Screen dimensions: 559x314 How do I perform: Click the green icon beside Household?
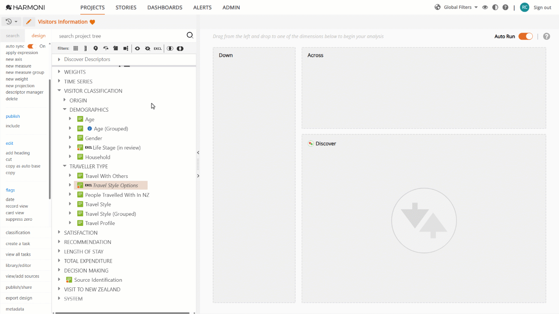click(x=80, y=157)
